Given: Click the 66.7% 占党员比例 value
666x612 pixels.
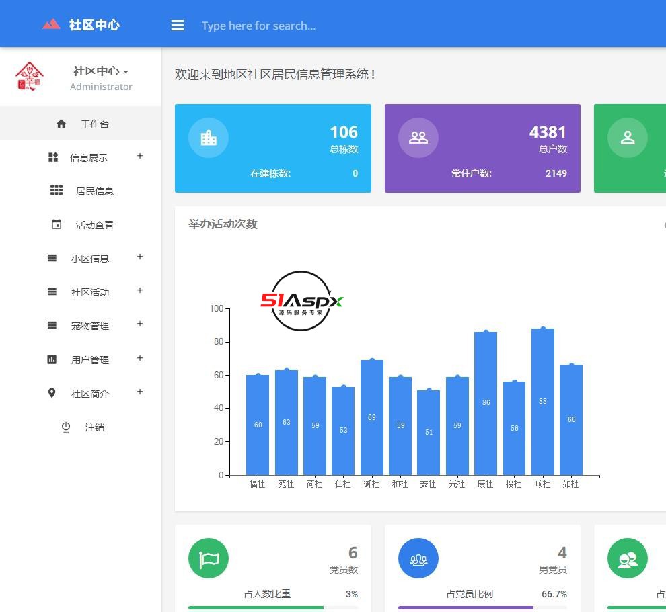Looking at the screenshot, I should click(x=554, y=594).
